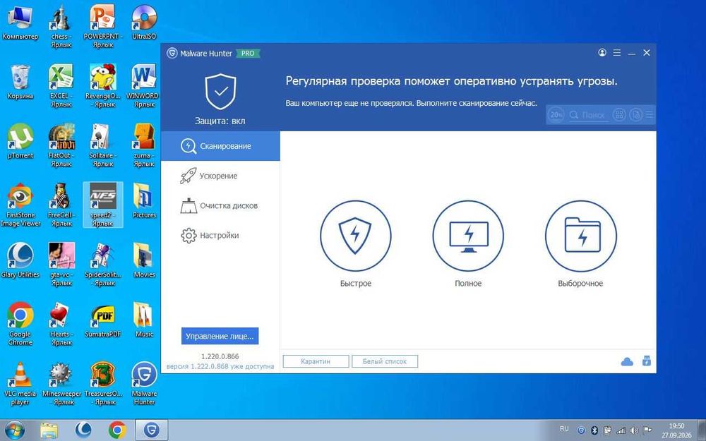Viewport: 706px width, 441px height.
Task: Select the gta-vc shortcut icon
Action: pos(61,264)
